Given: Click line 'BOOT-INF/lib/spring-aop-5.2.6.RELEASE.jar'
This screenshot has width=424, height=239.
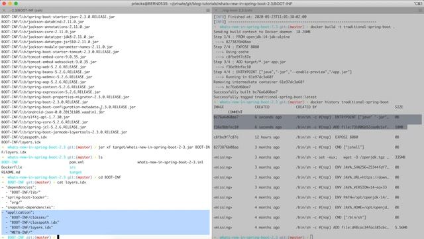Looking at the screenshot, I should click(x=44, y=82).
